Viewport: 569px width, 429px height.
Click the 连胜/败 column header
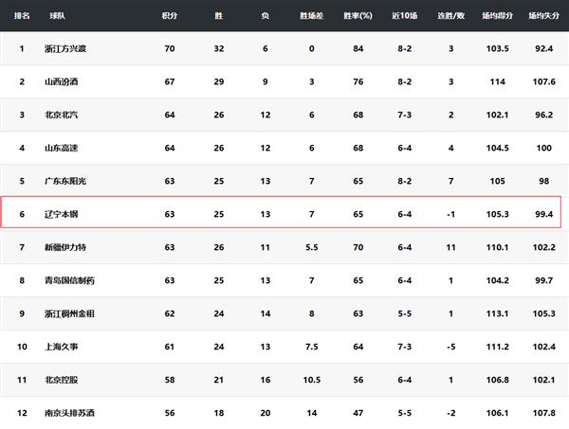point(452,16)
